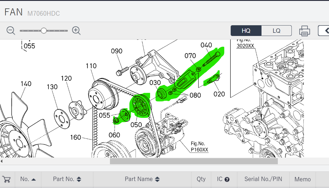Click the horizontal scrollbar thumb below diagram
Viewport: 329px width, 188px height.
tap(193, 161)
